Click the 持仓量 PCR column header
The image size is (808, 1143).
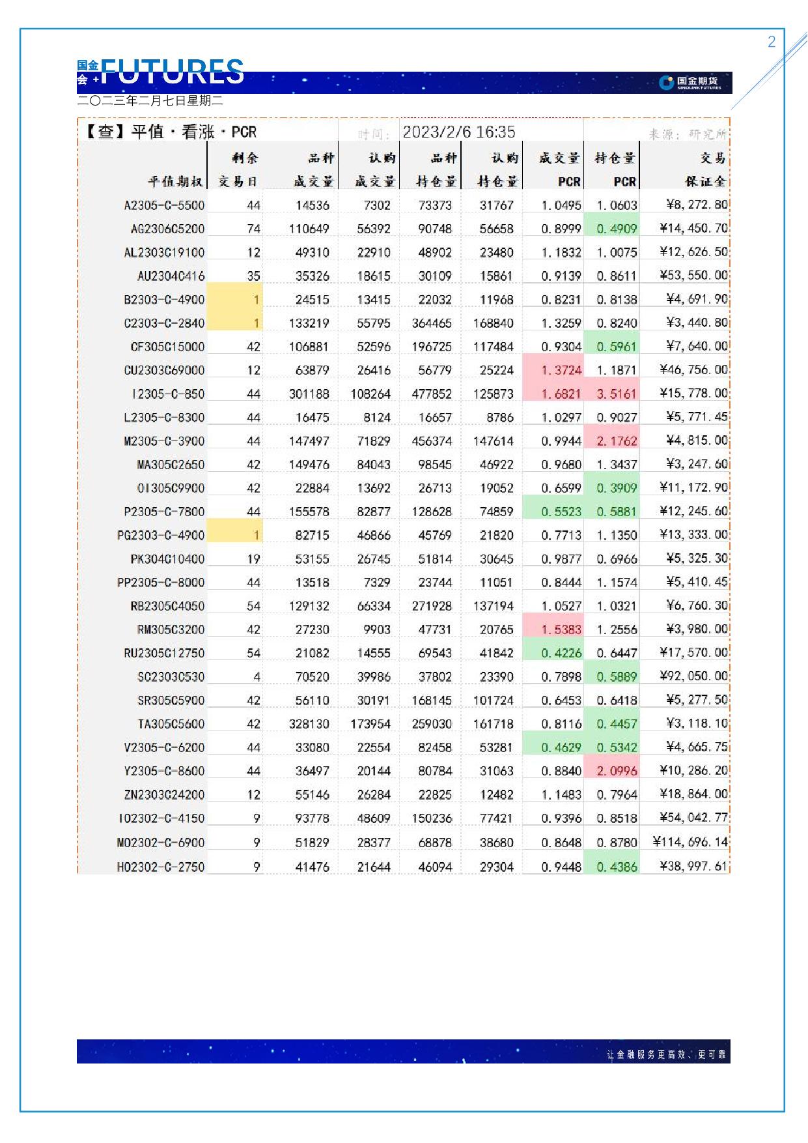615,169
